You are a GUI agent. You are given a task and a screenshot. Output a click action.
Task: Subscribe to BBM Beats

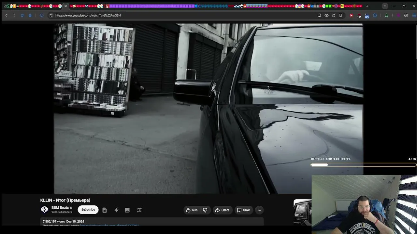click(x=88, y=210)
